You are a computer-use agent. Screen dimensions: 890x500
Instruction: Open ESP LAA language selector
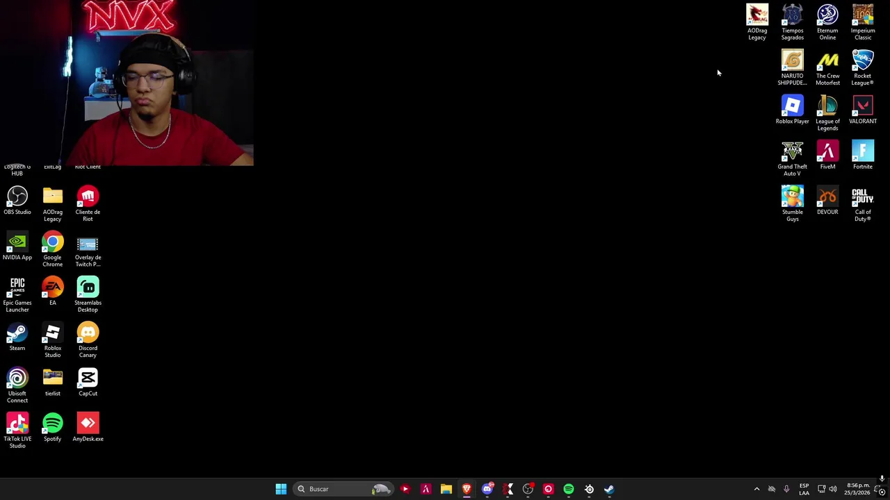click(x=804, y=489)
